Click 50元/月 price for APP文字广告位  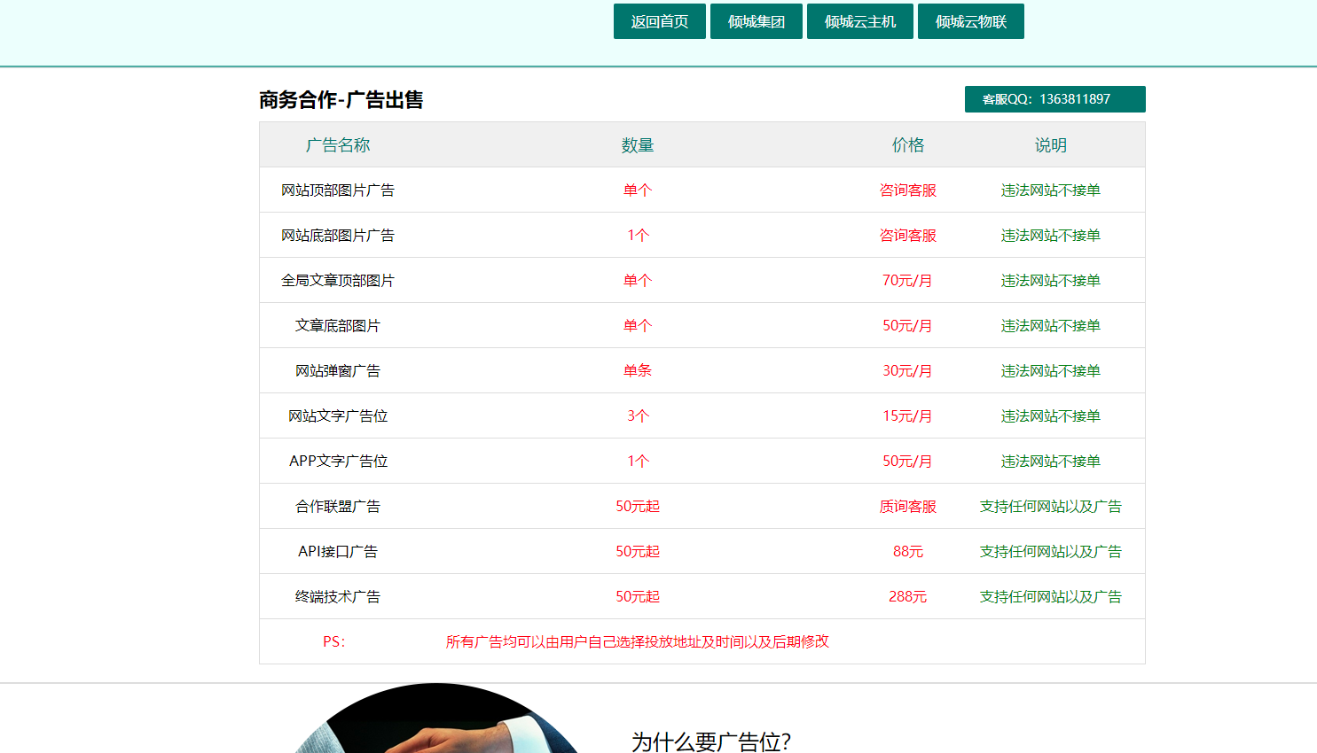coord(908,462)
